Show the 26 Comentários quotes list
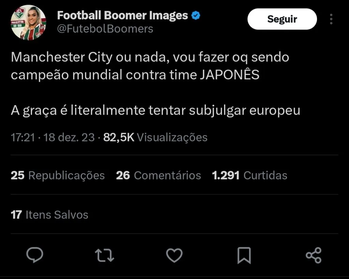 (158, 175)
